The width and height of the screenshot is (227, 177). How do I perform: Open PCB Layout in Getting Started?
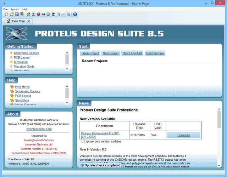(22, 57)
